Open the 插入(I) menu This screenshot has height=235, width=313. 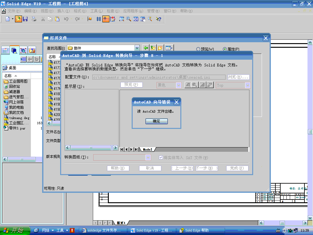pyautogui.click(x=64, y=11)
